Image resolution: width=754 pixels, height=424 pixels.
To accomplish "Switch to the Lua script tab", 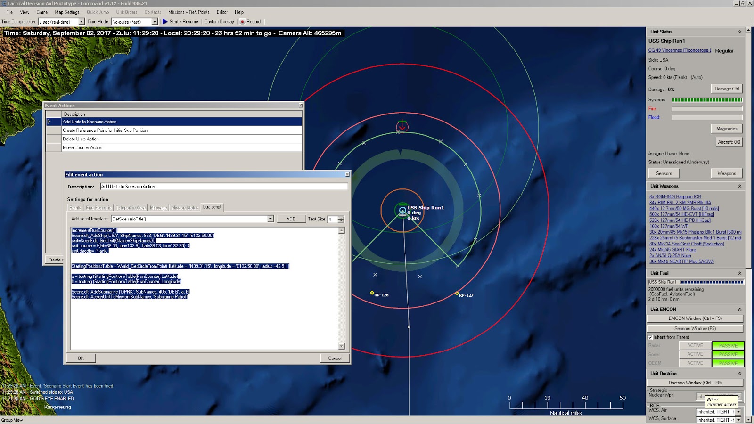I will click(x=212, y=207).
